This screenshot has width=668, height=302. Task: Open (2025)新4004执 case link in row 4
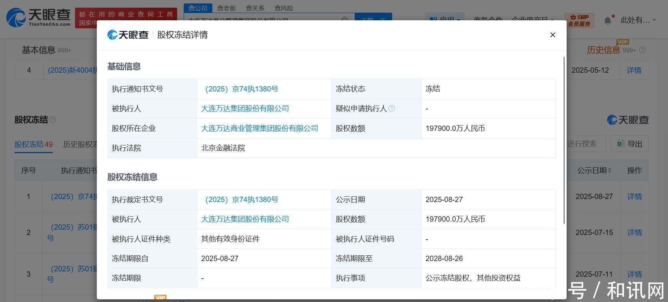click(72, 70)
